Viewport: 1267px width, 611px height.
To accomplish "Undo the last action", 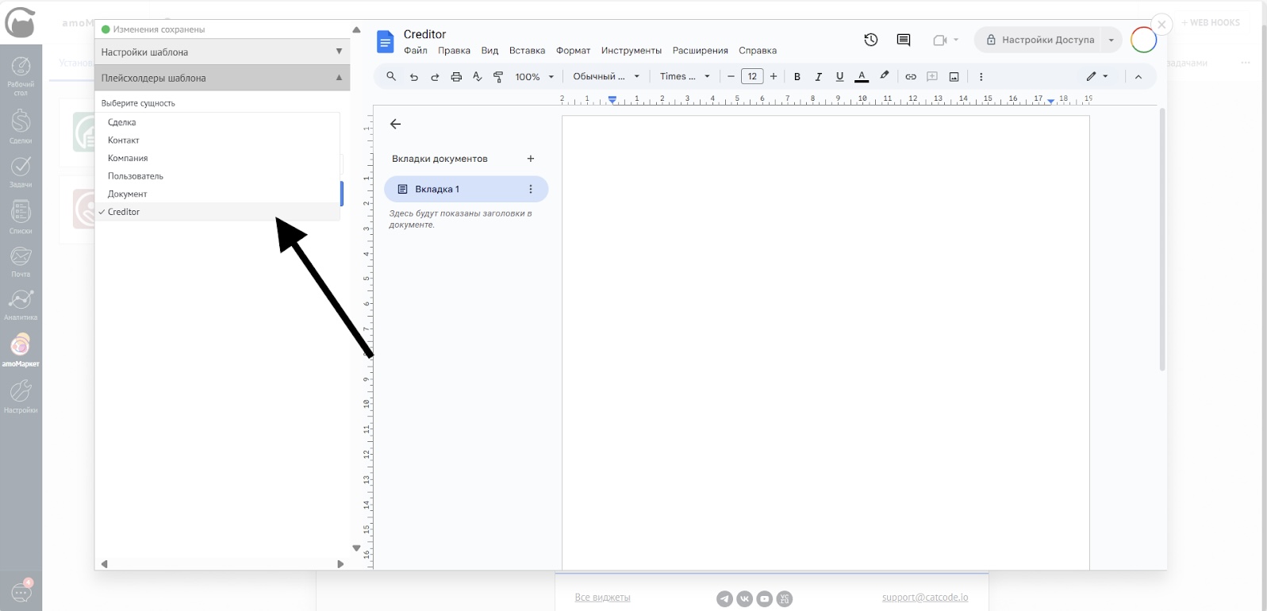I will [413, 77].
